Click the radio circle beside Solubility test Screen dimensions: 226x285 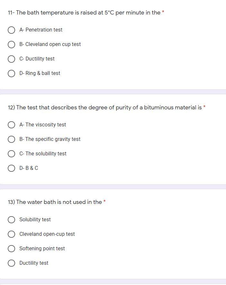pyautogui.click(x=11, y=220)
